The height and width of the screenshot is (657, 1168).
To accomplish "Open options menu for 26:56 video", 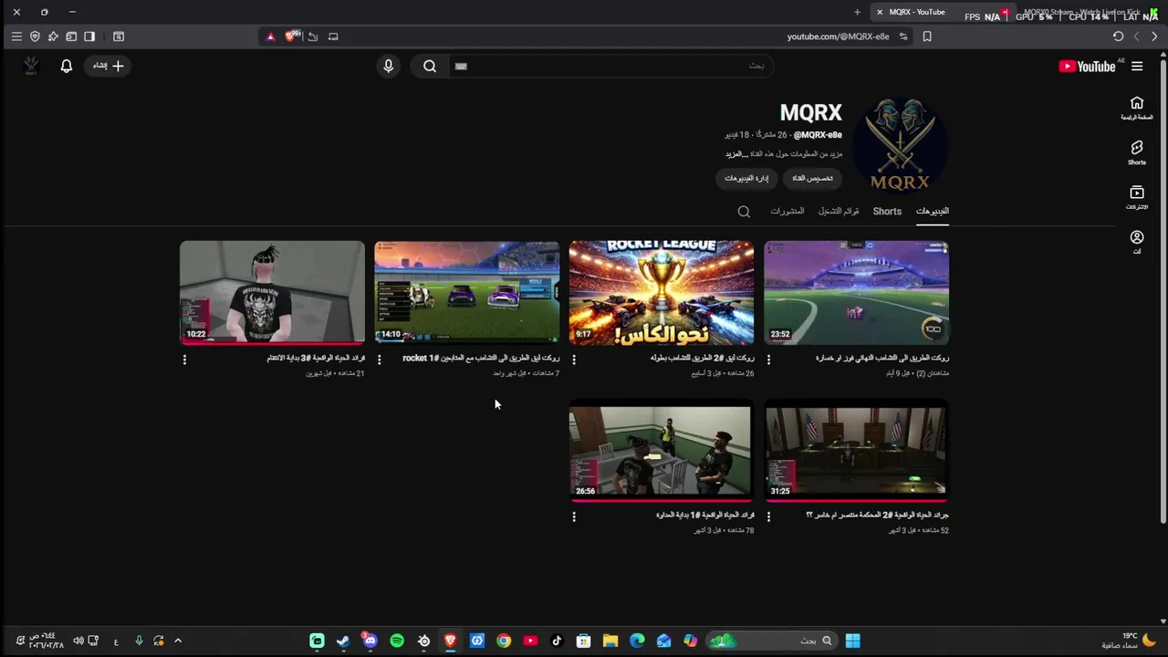I will [x=574, y=516].
